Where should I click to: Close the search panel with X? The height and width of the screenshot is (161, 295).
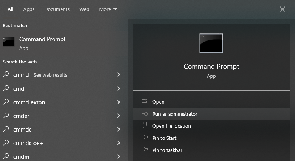[283, 9]
